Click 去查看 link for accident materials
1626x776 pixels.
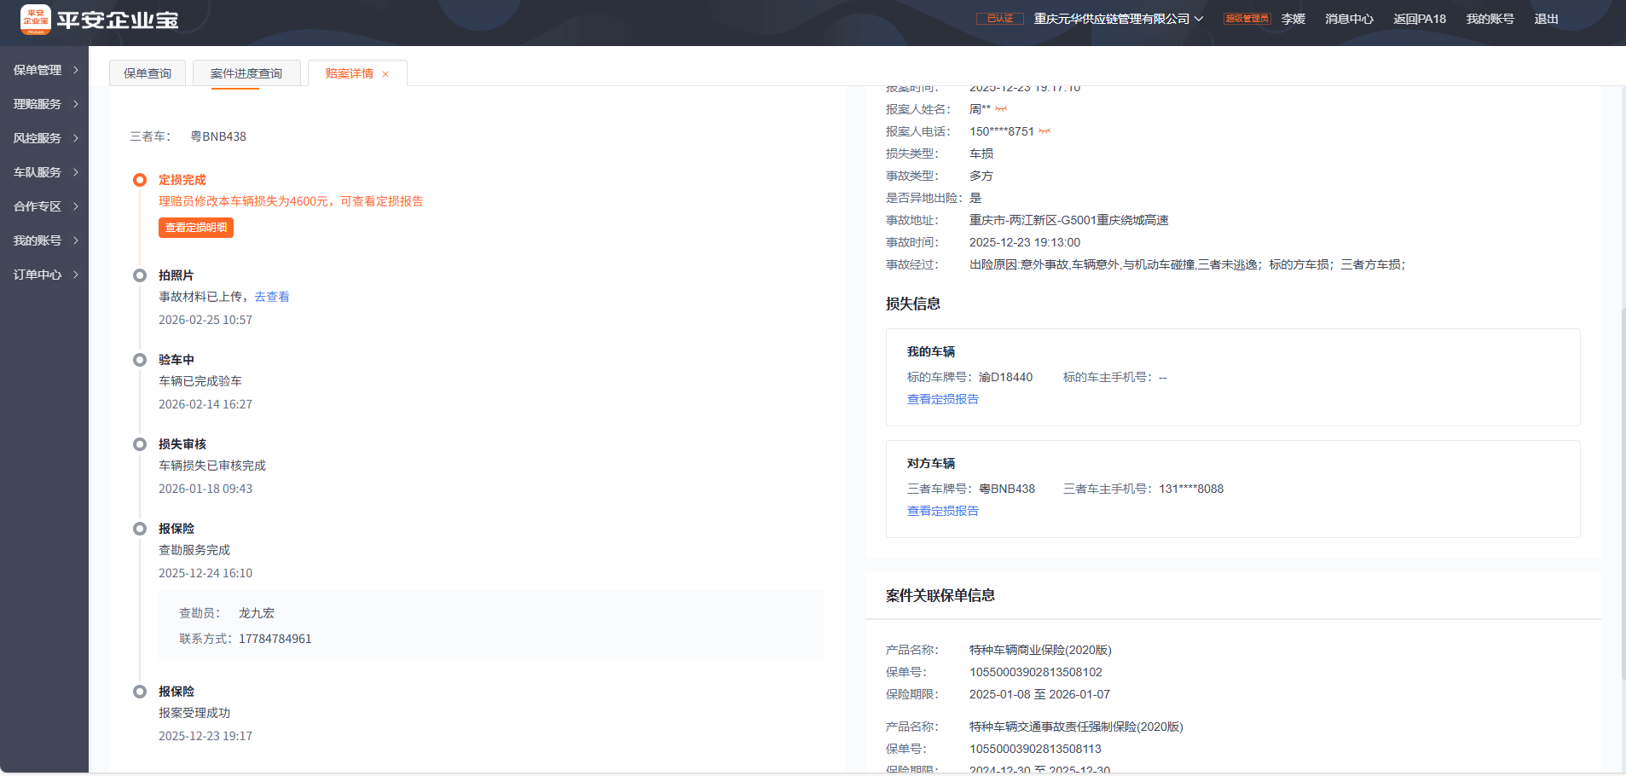click(x=272, y=297)
